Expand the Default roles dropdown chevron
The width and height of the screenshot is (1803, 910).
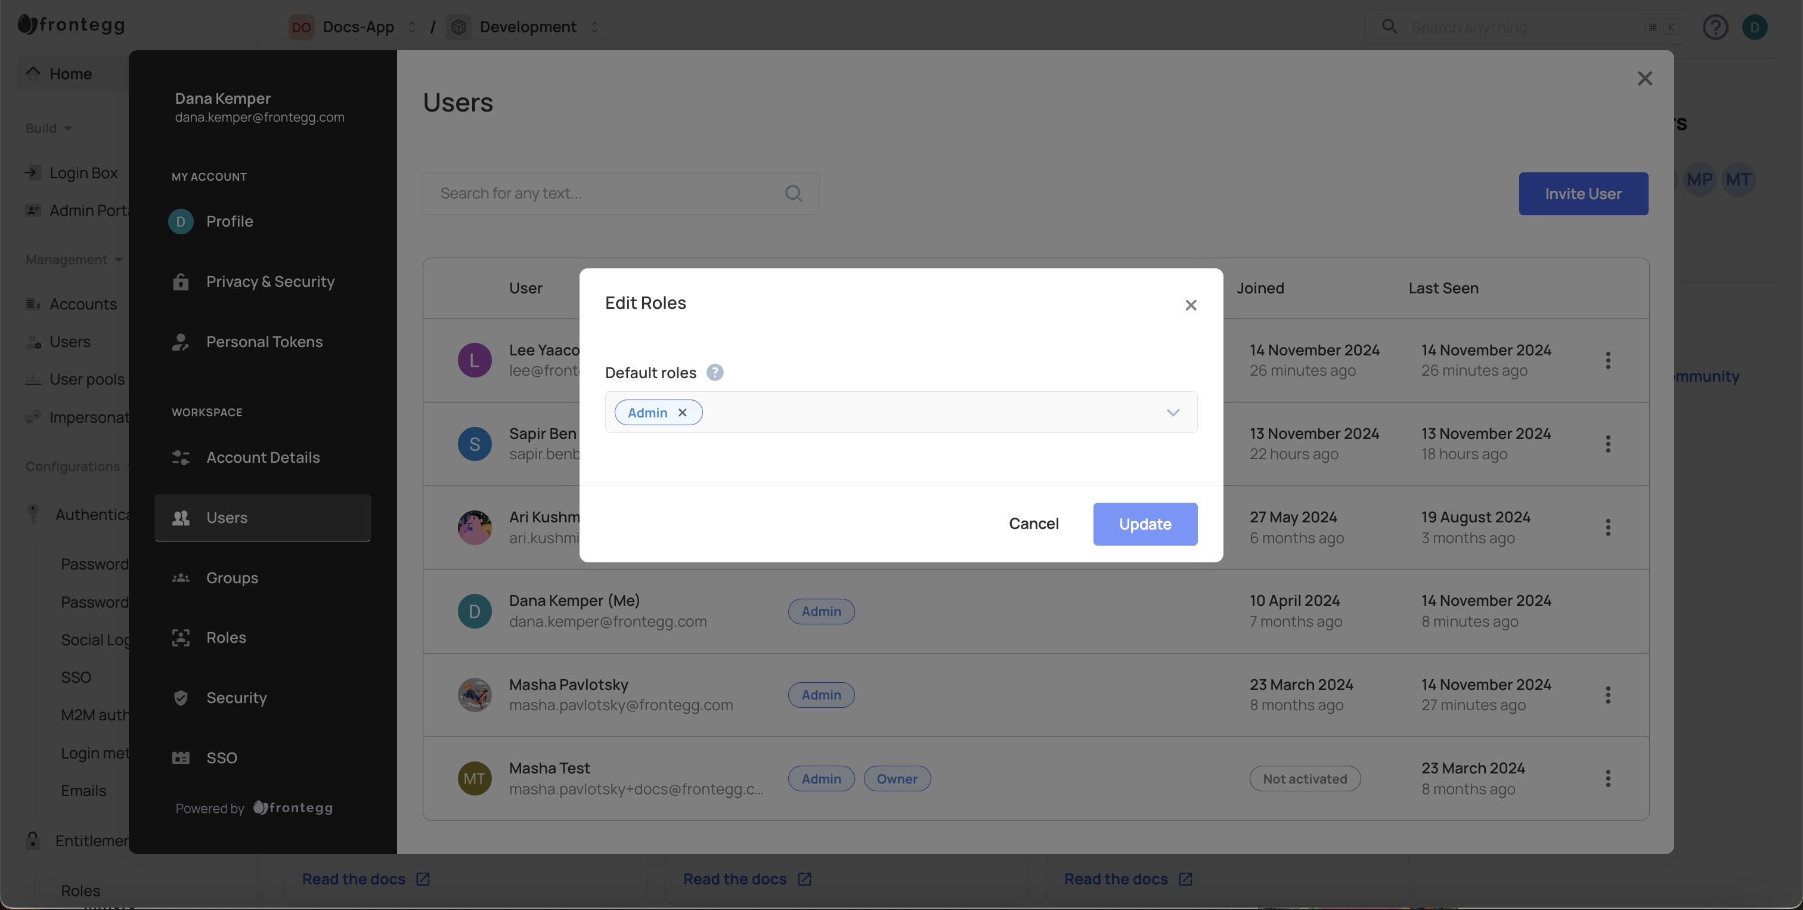point(1173,412)
